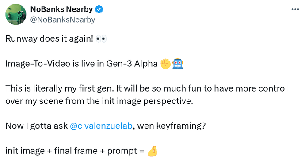Click the raised fist emoji

point(165,64)
